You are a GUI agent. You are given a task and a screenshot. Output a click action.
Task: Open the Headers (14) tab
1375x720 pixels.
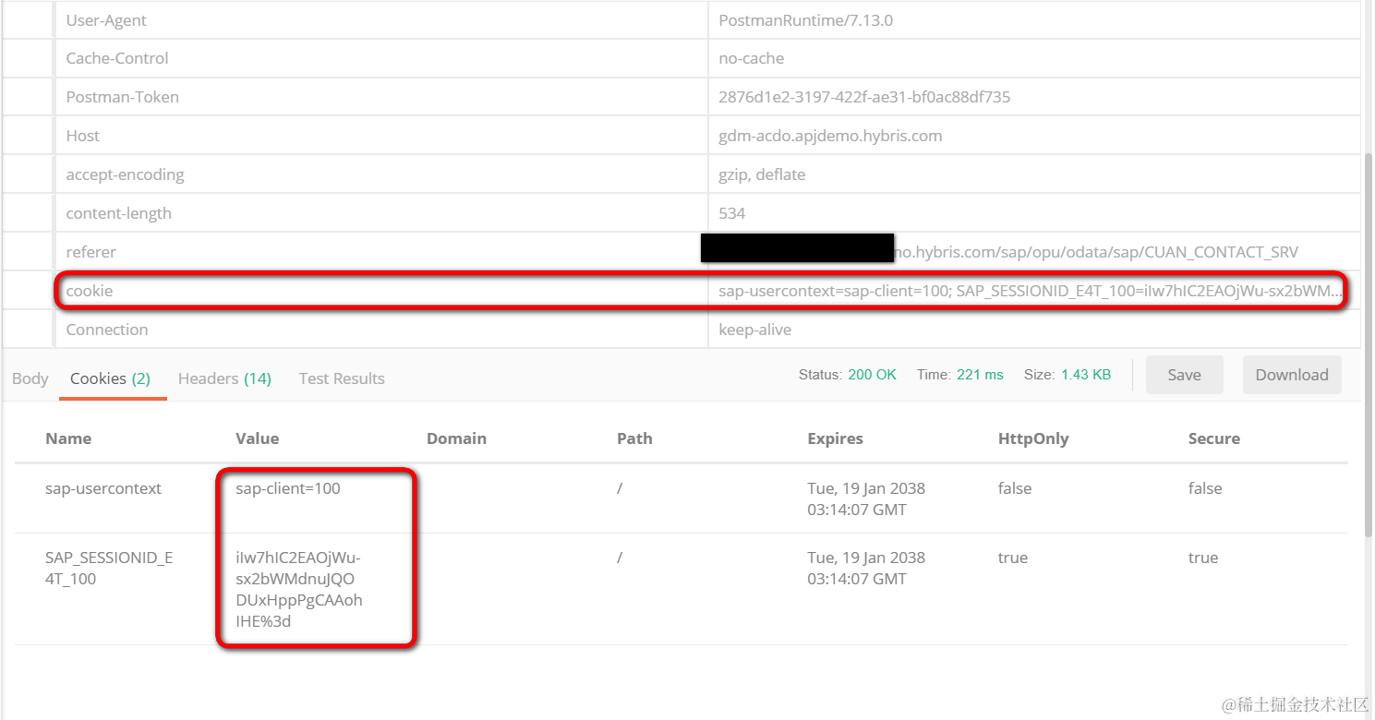click(224, 378)
